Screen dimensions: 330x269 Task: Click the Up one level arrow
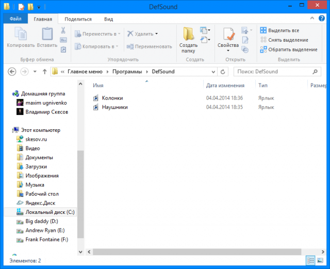[x=44, y=72]
